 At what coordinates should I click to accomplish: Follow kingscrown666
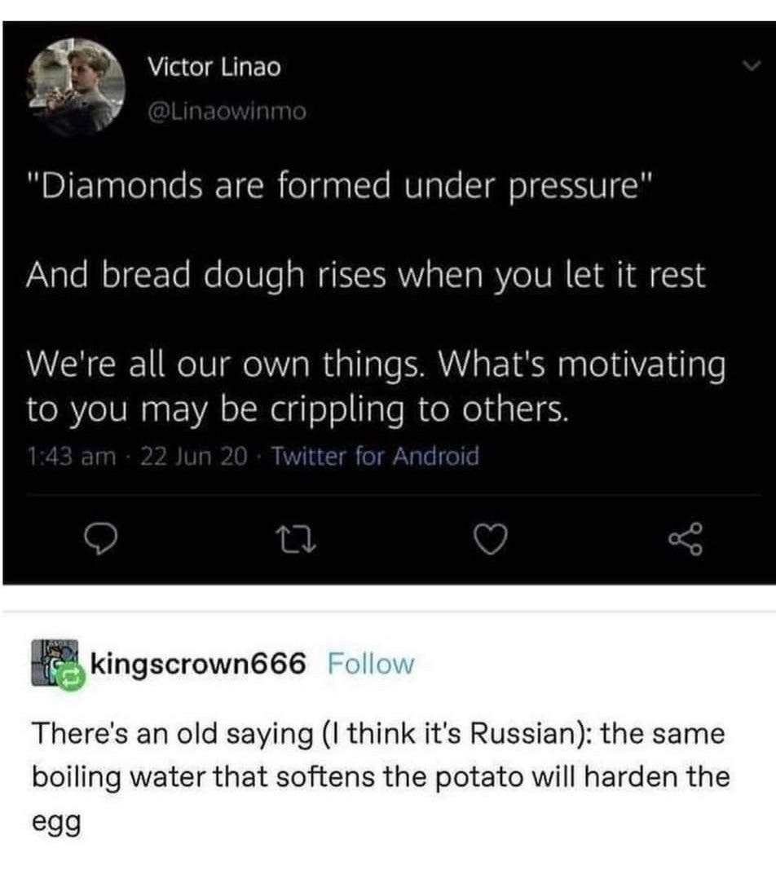pyautogui.click(x=370, y=665)
